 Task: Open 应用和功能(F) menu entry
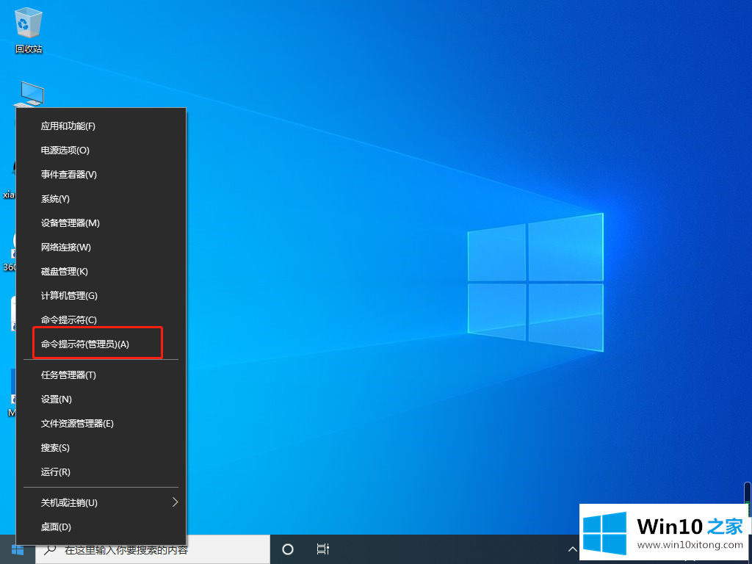(68, 126)
